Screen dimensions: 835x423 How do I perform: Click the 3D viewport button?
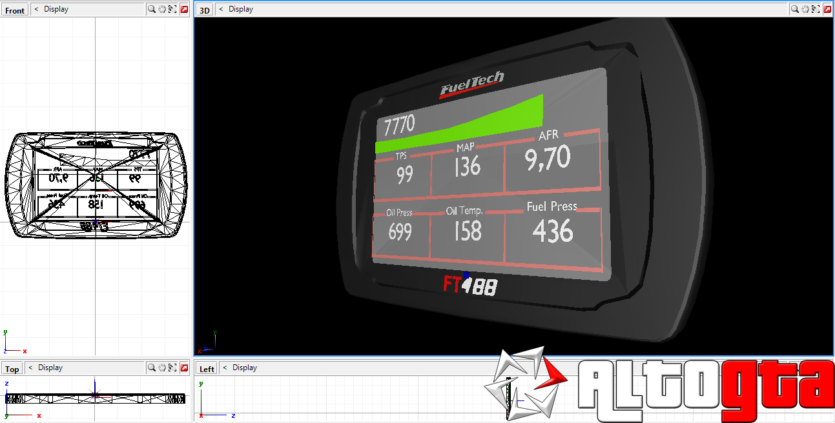point(203,9)
